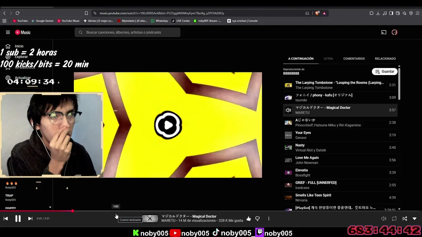Image resolution: width=422 pixels, height=237 pixels.
Task: Open Google Gemini bookmark
Action: click(42, 21)
